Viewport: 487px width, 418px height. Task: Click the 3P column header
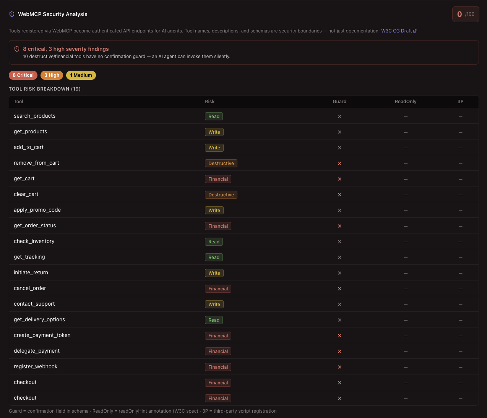point(460,102)
